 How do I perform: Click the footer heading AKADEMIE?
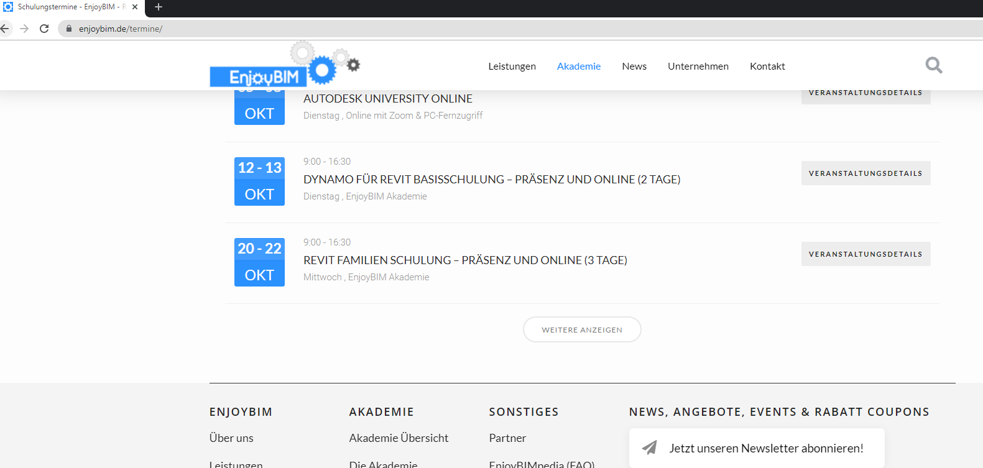[381, 412]
